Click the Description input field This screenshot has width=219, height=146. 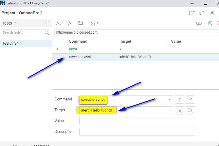(x=137, y=132)
